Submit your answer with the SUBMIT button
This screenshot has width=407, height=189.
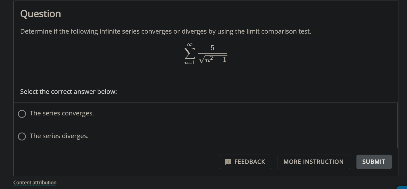pos(374,162)
